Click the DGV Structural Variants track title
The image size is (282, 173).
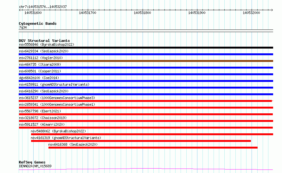tap(44, 41)
